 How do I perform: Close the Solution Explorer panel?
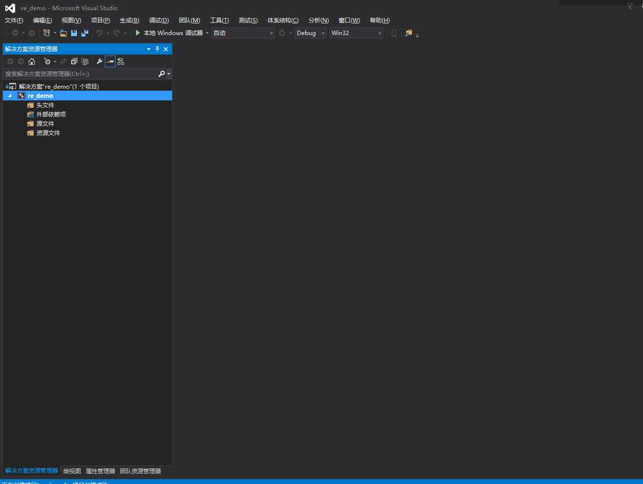(x=166, y=49)
